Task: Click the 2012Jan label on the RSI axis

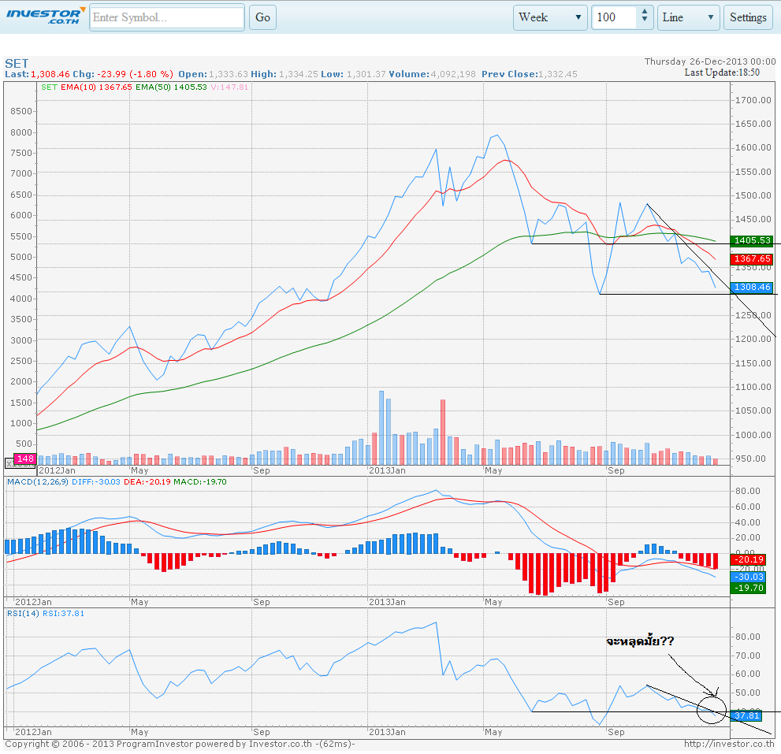Action: pos(33,732)
